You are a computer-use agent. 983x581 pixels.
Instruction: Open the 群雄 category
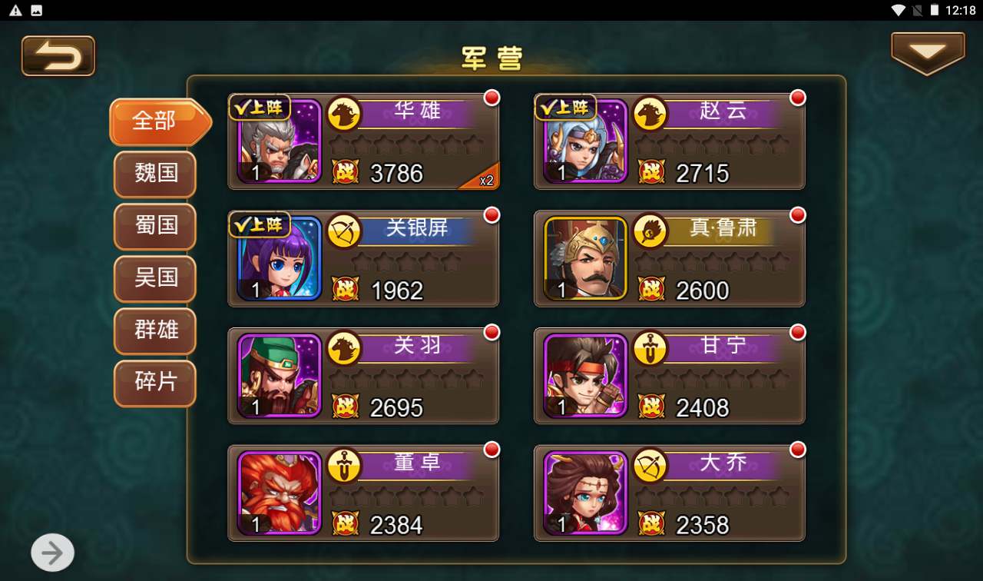(x=155, y=330)
